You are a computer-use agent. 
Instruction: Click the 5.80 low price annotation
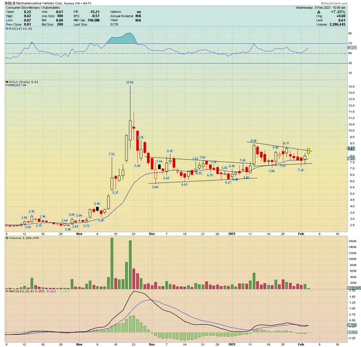(x=156, y=187)
